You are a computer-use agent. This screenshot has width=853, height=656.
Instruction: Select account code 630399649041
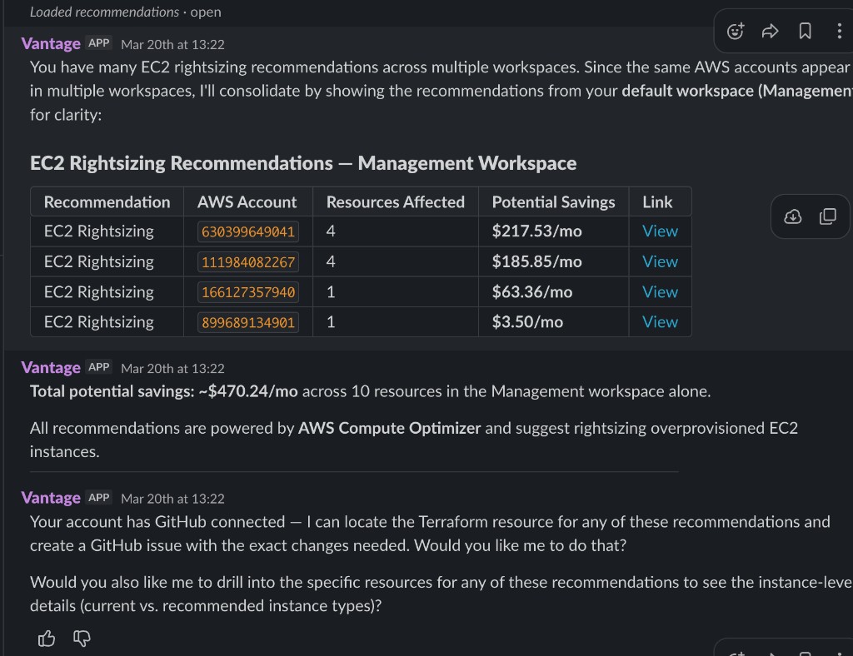(x=248, y=231)
